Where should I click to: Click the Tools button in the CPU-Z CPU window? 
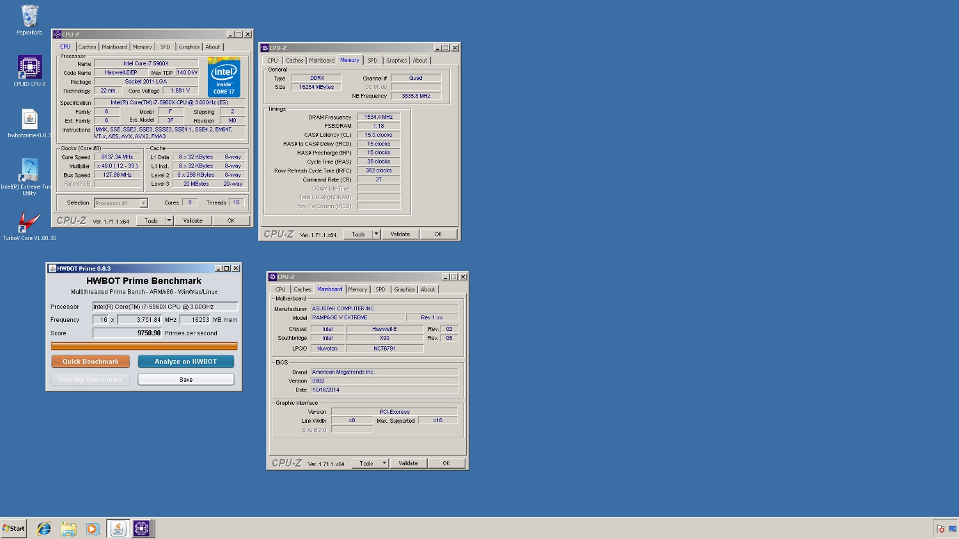[x=151, y=221]
